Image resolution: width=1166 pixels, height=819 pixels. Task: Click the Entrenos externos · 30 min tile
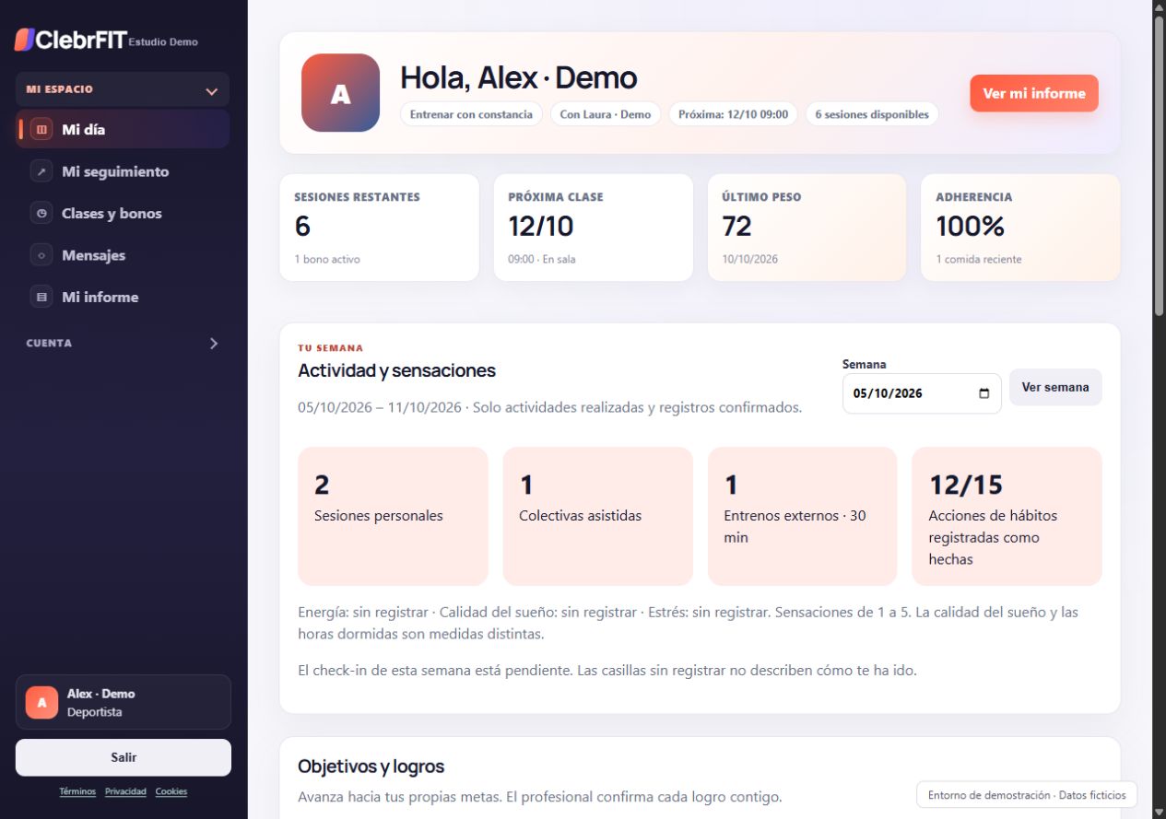pyautogui.click(x=802, y=516)
